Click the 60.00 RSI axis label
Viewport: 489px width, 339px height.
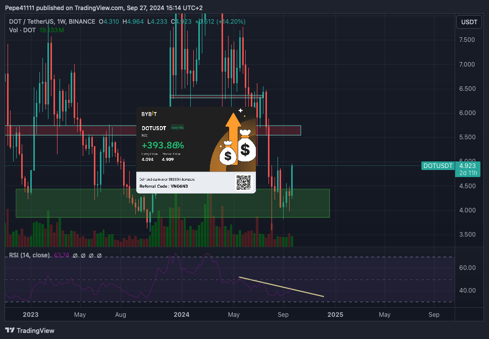click(467, 267)
